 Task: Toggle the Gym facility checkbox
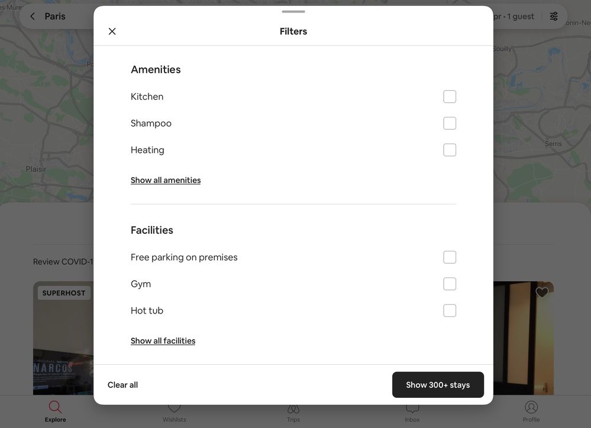click(450, 284)
